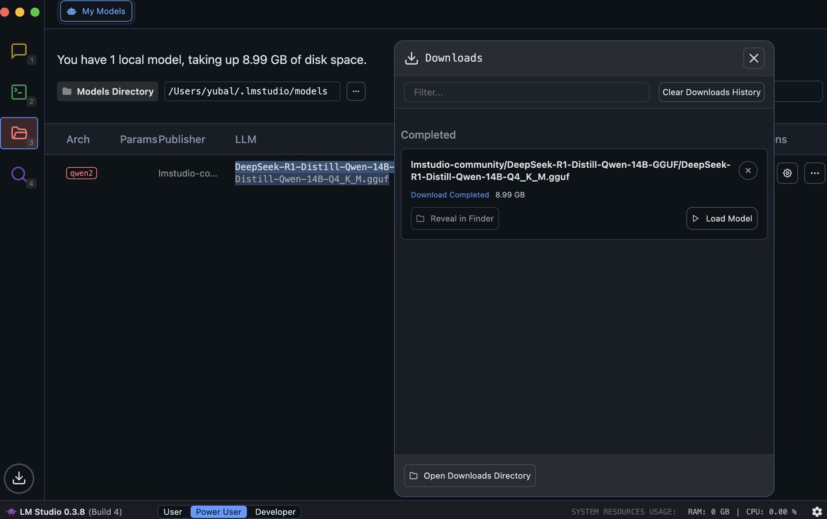Open the Developer console sidebar icon
This screenshot has height=519, width=827.
(x=18, y=92)
